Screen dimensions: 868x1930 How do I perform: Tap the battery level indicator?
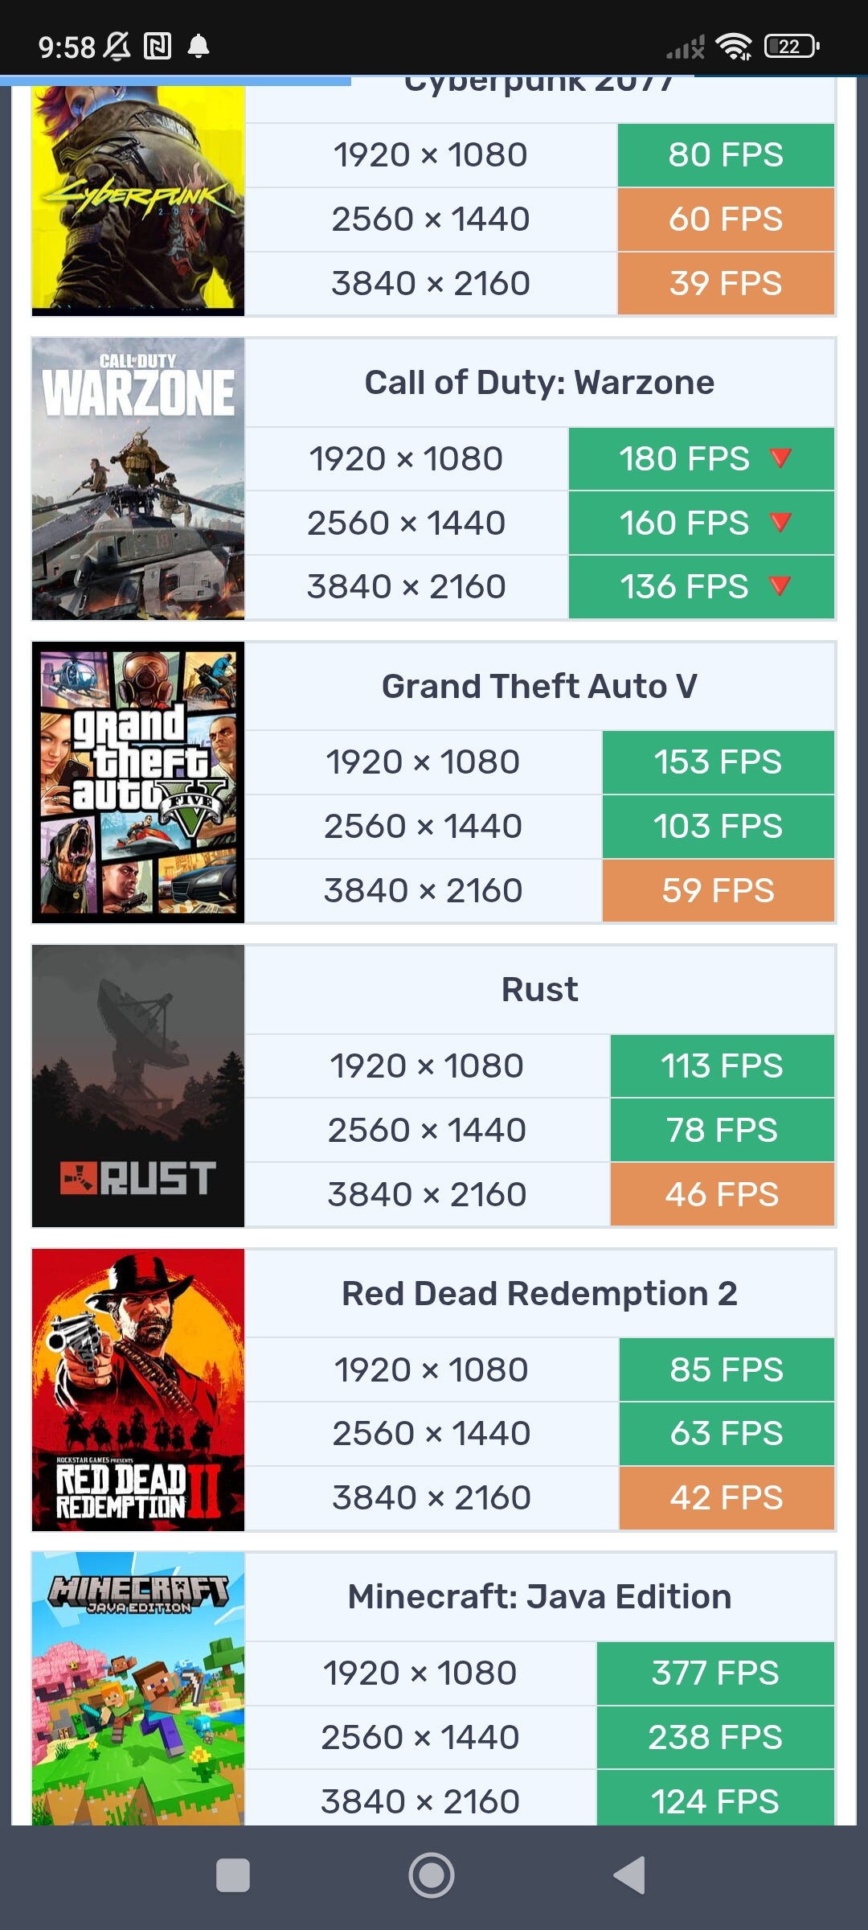click(792, 47)
